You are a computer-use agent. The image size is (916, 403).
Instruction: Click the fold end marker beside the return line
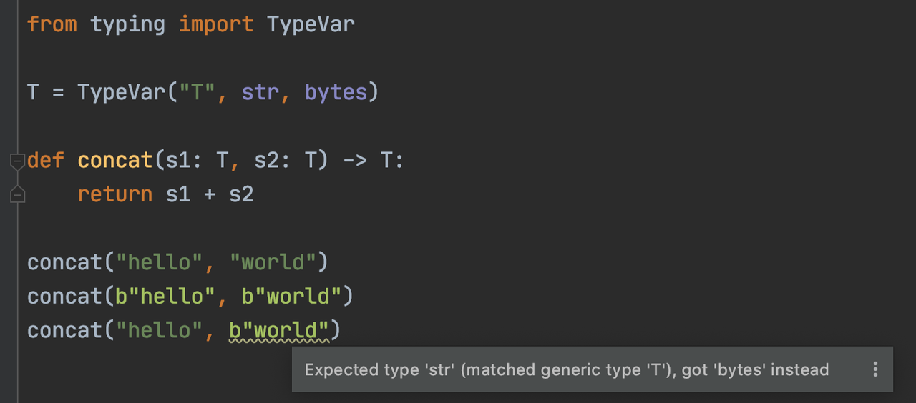(x=17, y=194)
